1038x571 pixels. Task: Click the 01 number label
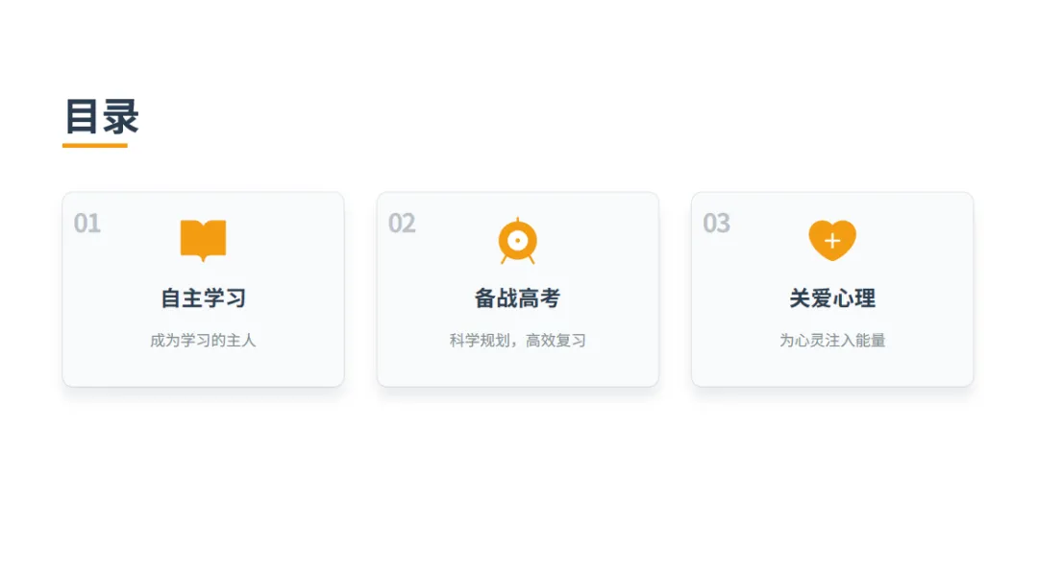coord(86,224)
